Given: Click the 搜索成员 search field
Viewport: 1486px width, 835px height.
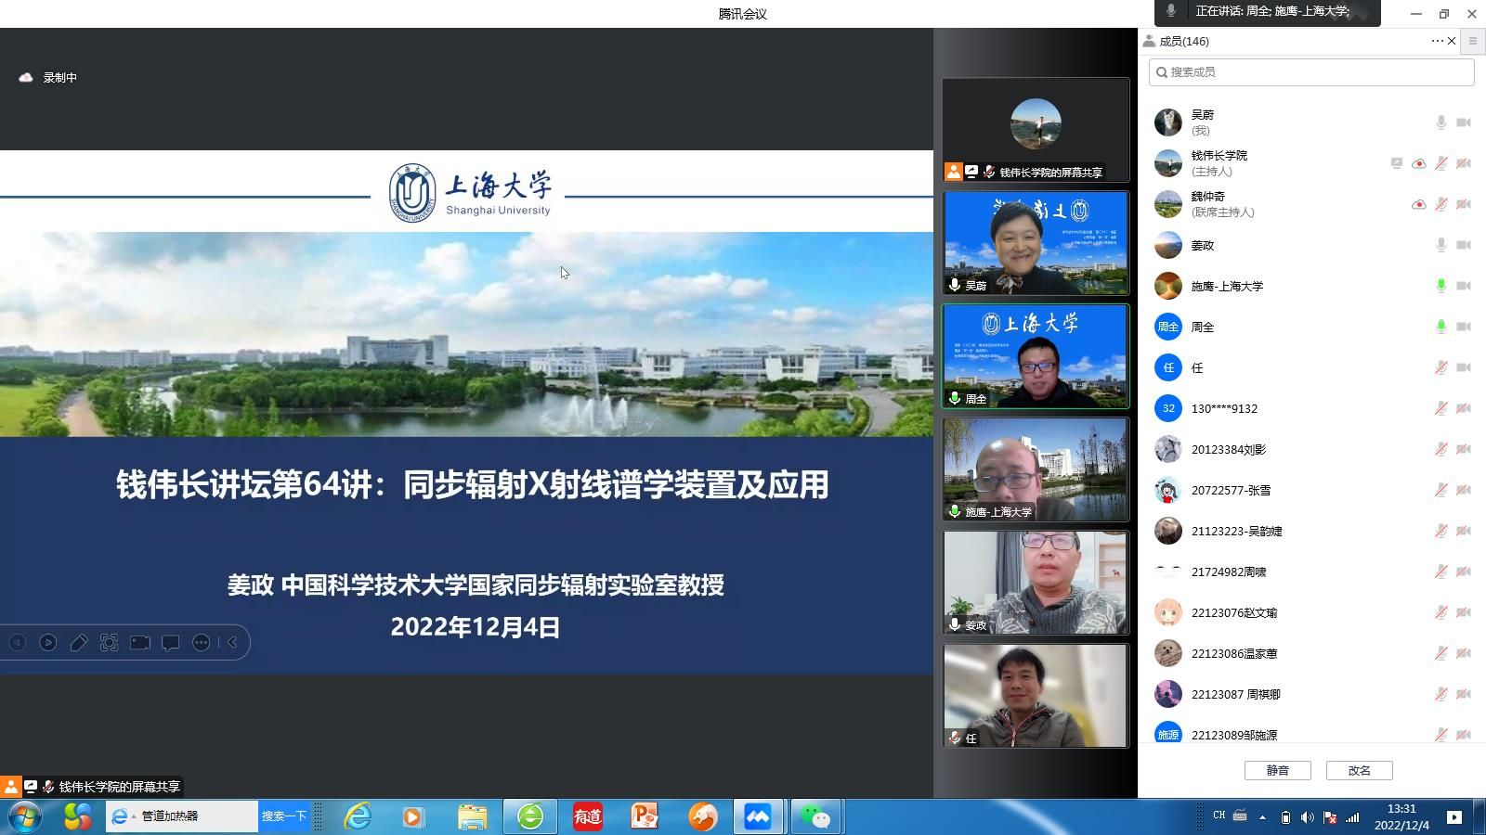Looking at the screenshot, I should (x=1311, y=72).
